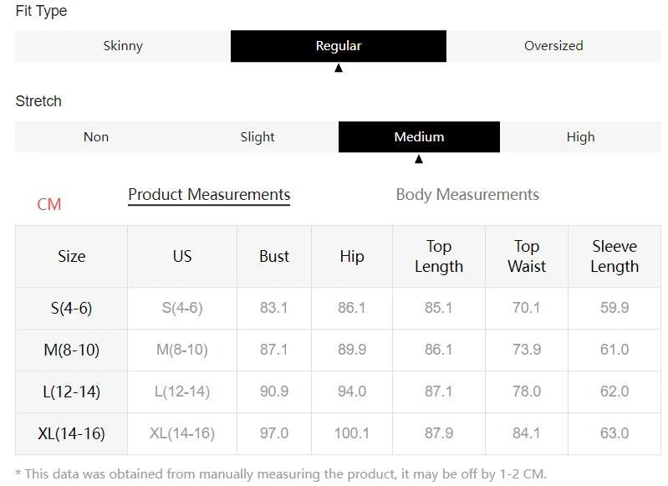Switch to the Product Measurements tab
Image resolution: width=668 pixels, height=486 pixels.
209,195
